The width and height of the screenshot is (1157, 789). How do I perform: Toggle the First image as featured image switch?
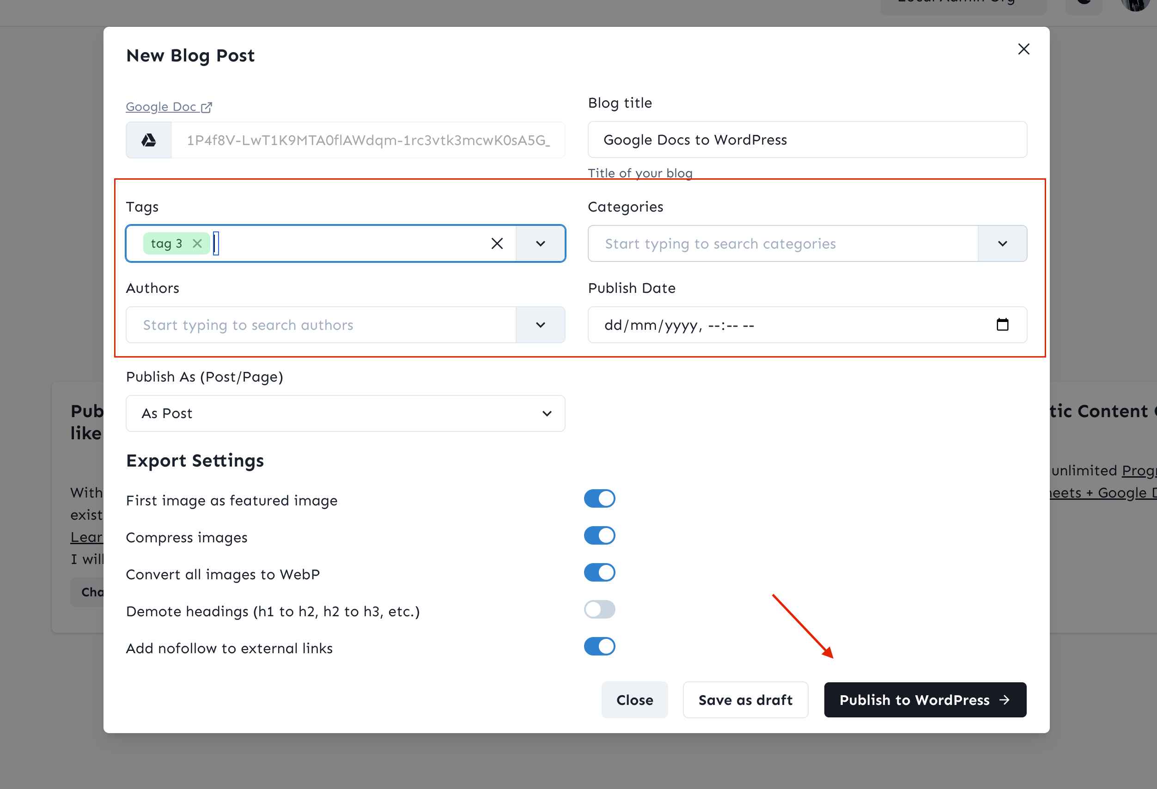click(x=601, y=499)
